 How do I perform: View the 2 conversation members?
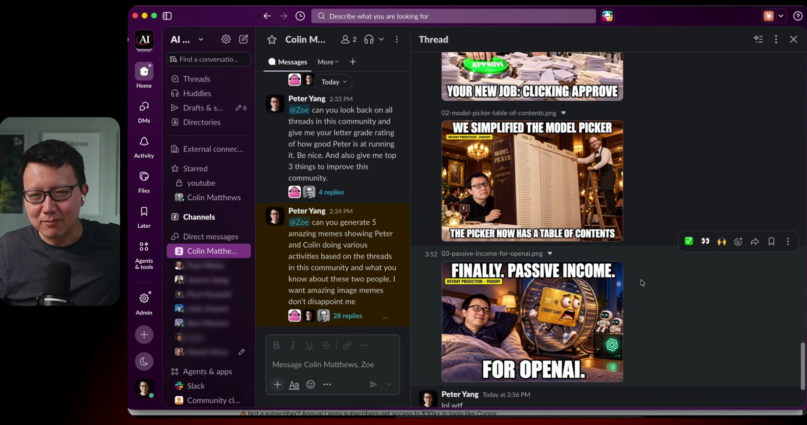(349, 40)
